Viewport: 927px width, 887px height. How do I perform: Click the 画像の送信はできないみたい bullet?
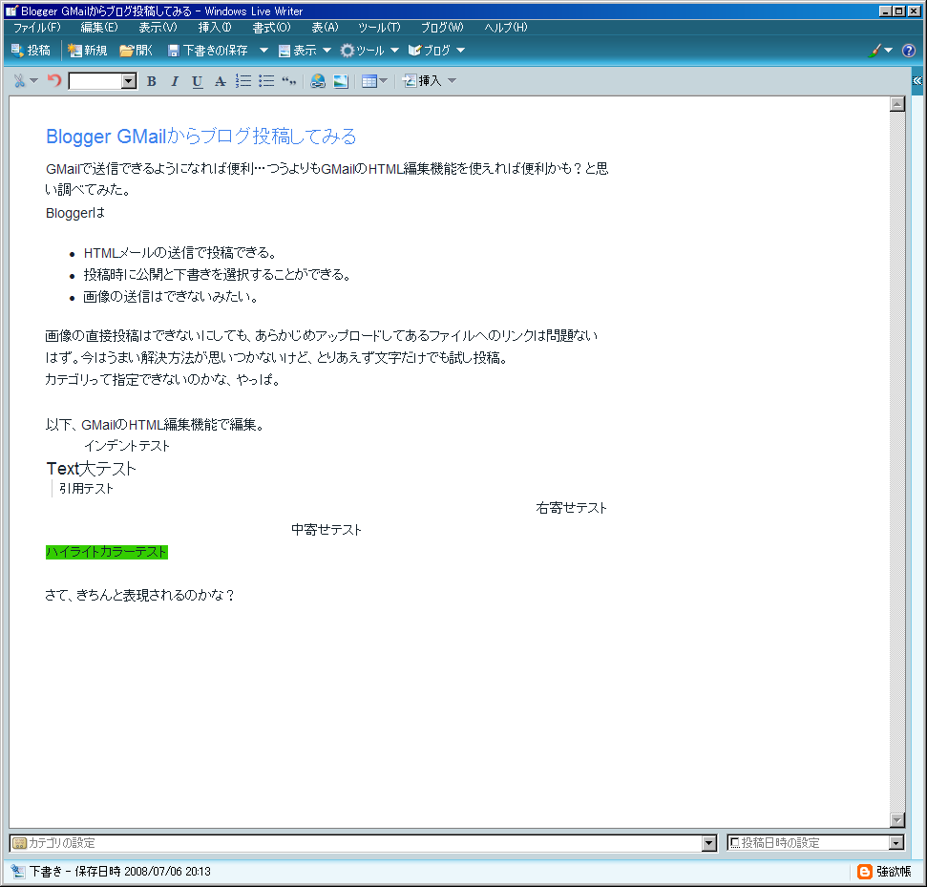click(x=170, y=297)
